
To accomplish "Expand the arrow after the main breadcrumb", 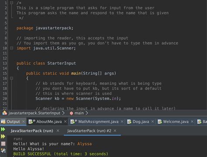I will [x=87, y=113].
